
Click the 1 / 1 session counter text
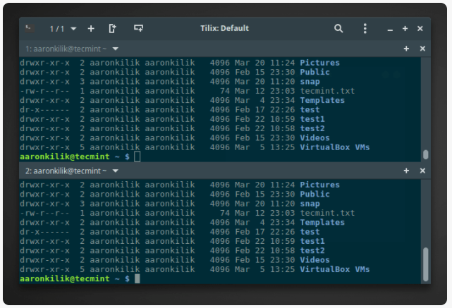[x=57, y=29]
